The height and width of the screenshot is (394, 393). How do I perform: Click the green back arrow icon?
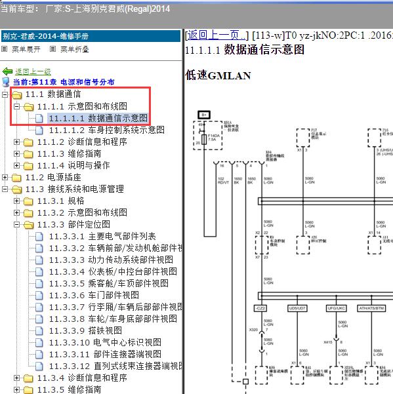coord(7,71)
